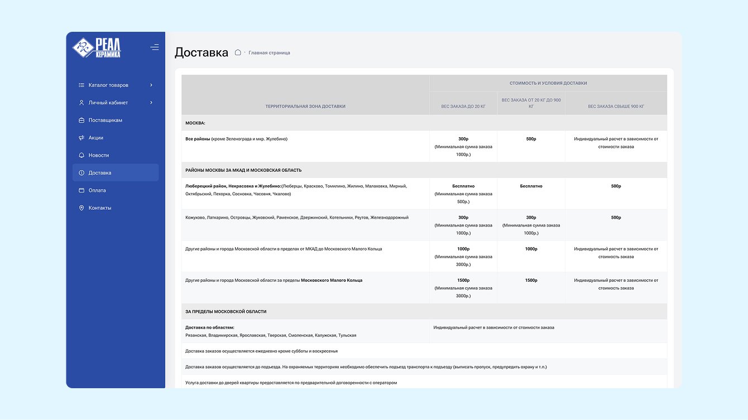Viewport: 748px width, 420px height.
Task: Click the note about delivery до подъезда
Action: tap(424, 367)
